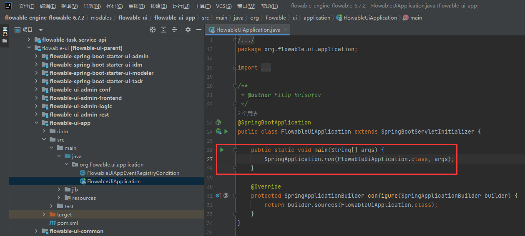
Task: Click the run class gutter arrow line 24
Action: [x=226, y=132]
